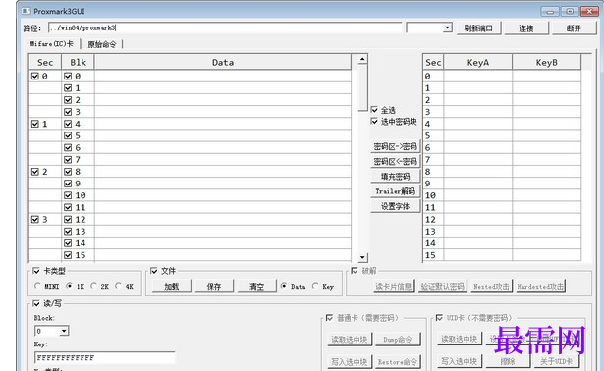The width and height of the screenshot is (604, 371).
Task: Select the 1K card type radio
Action: (x=70, y=286)
